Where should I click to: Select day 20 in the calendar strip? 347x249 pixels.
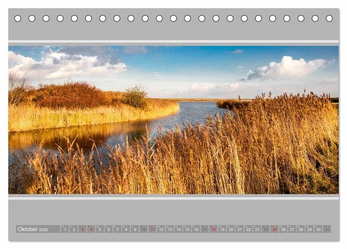click(231, 229)
